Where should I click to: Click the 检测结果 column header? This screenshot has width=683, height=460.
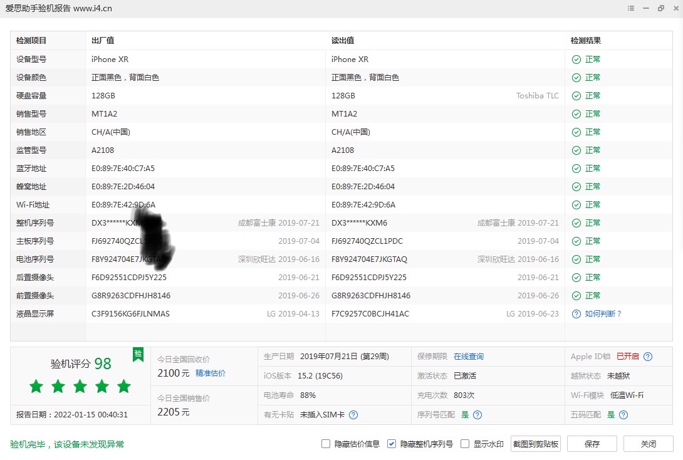pyautogui.click(x=586, y=41)
